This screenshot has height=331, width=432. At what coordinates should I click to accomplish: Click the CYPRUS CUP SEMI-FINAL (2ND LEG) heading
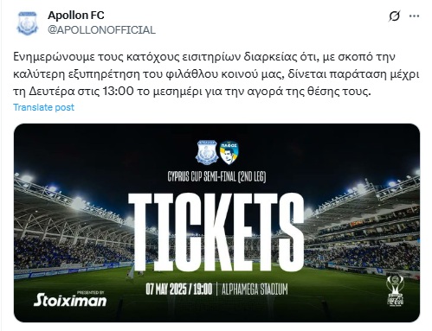click(x=216, y=176)
